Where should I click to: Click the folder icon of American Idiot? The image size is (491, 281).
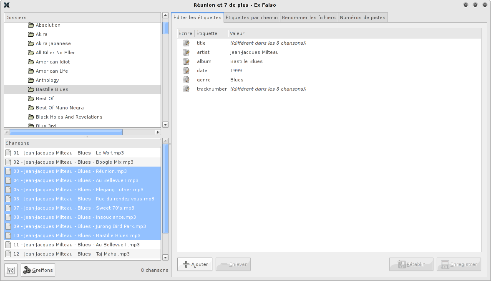pyautogui.click(x=31, y=62)
